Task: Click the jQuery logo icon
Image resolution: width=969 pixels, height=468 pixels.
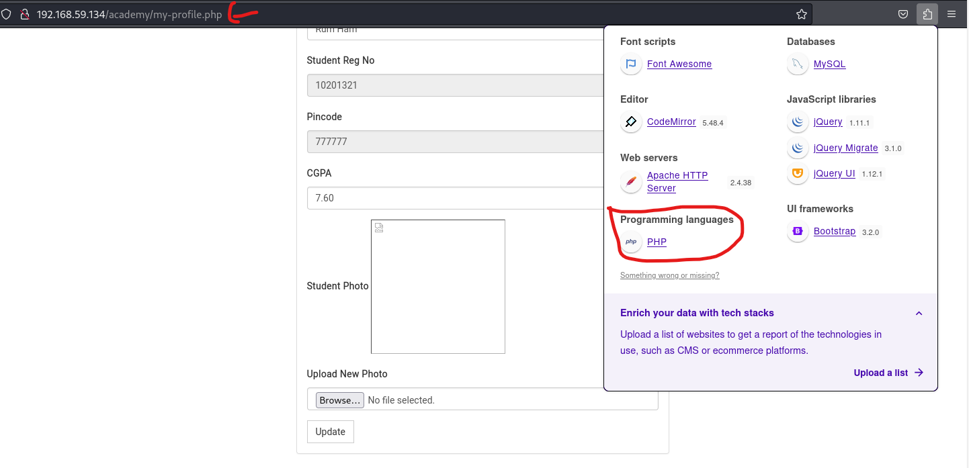Action: coord(798,122)
